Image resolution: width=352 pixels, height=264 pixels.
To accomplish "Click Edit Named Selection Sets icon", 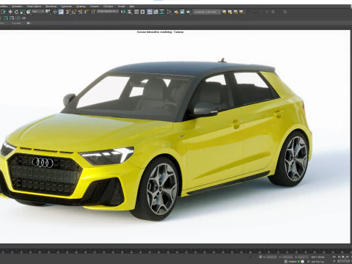I will point(93,12).
